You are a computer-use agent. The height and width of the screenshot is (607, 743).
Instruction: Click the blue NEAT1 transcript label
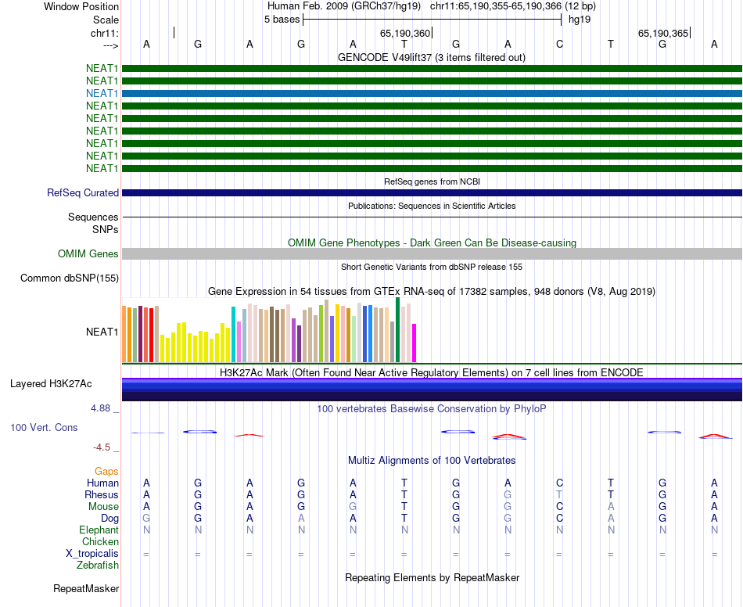(x=102, y=93)
